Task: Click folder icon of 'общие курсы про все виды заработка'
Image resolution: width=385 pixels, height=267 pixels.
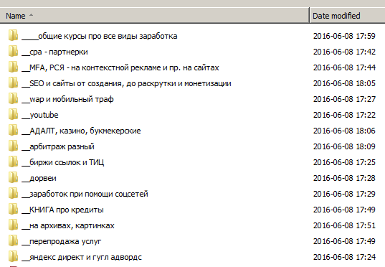Action: [x=13, y=35]
